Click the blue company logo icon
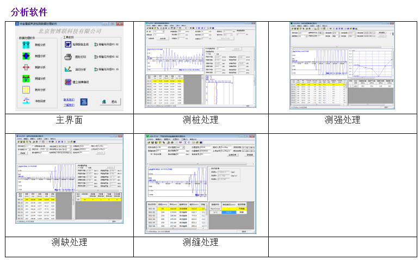The width and height of the screenshot is (420, 260). coord(84,102)
